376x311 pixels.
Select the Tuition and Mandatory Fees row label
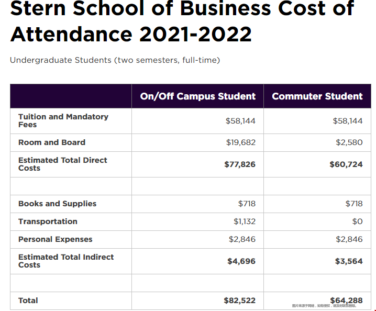click(63, 120)
